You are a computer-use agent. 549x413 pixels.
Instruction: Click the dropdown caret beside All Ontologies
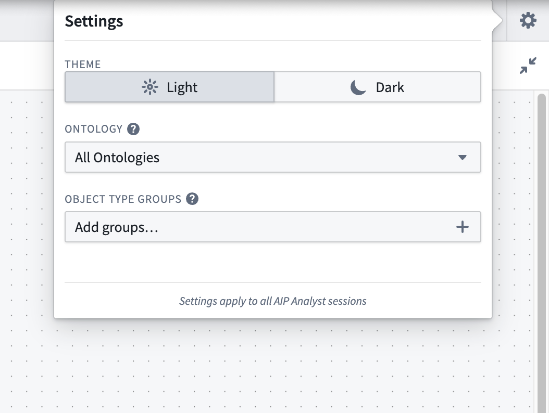[462, 157]
